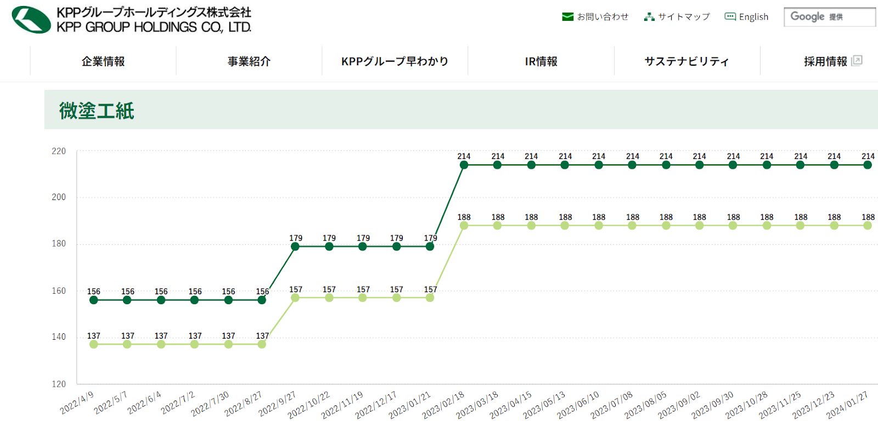Open the 事業紹介 menu
The height and width of the screenshot is (445, 878).
[249, 61]
